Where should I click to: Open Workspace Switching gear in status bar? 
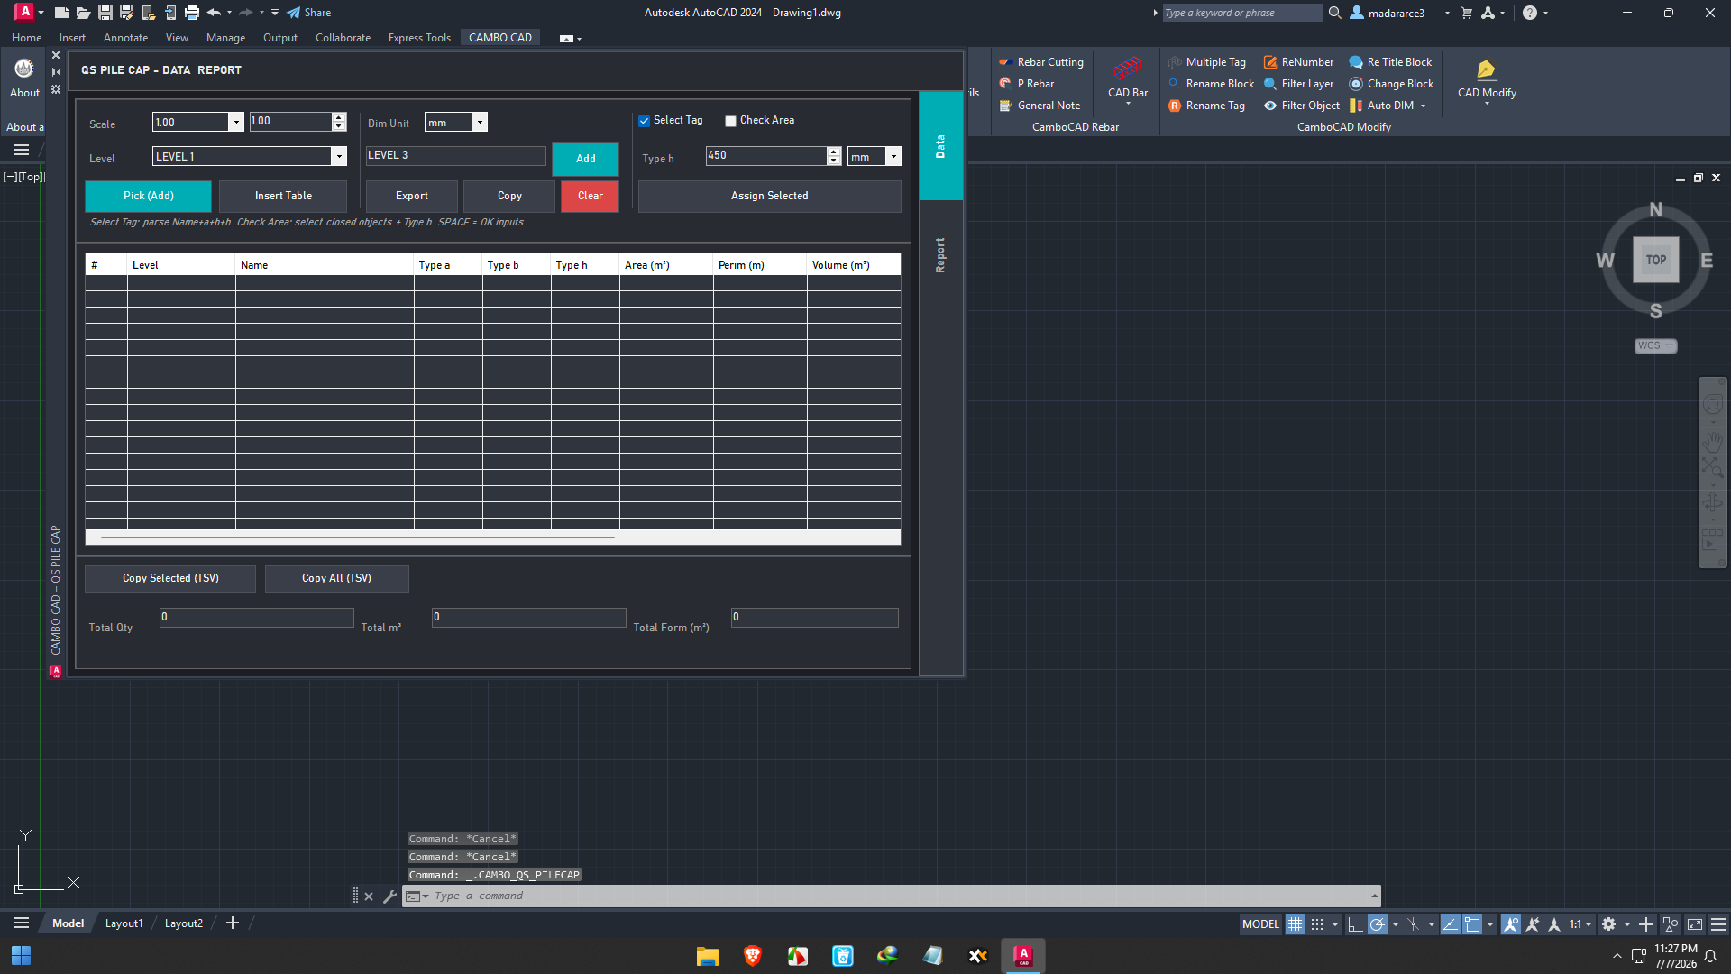[x=1608, y=924]
